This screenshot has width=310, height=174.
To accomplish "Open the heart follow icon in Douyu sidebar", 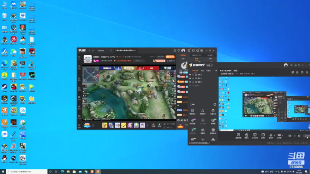I will click(x=79, y=57).
